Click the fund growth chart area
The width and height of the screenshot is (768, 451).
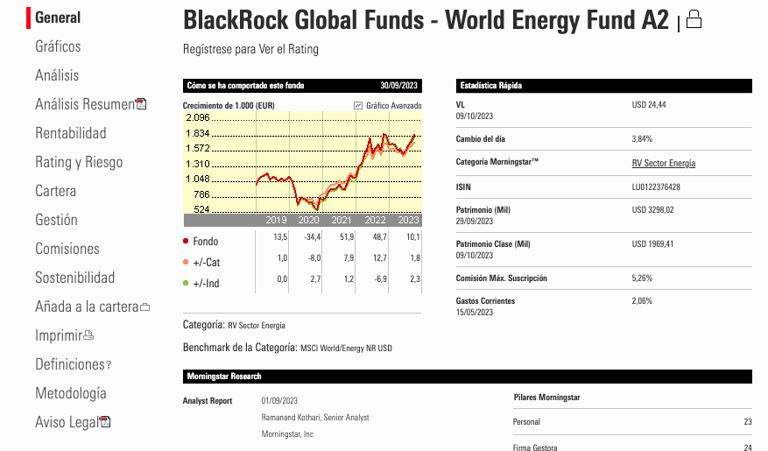tap(302, 169)
